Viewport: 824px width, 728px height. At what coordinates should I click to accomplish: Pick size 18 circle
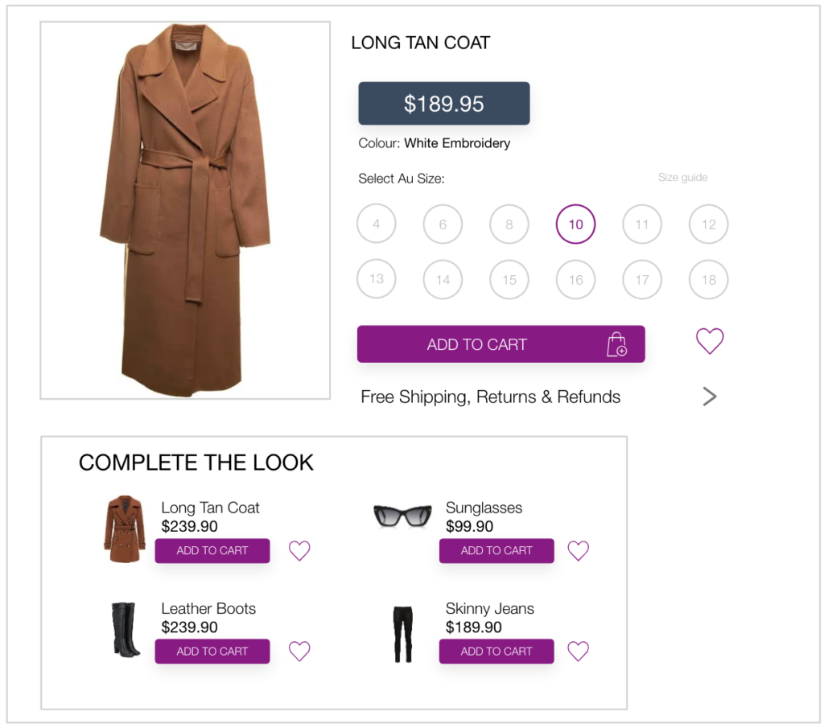tap(708, 280)
